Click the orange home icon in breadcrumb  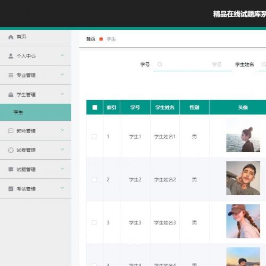pos(101,39)
